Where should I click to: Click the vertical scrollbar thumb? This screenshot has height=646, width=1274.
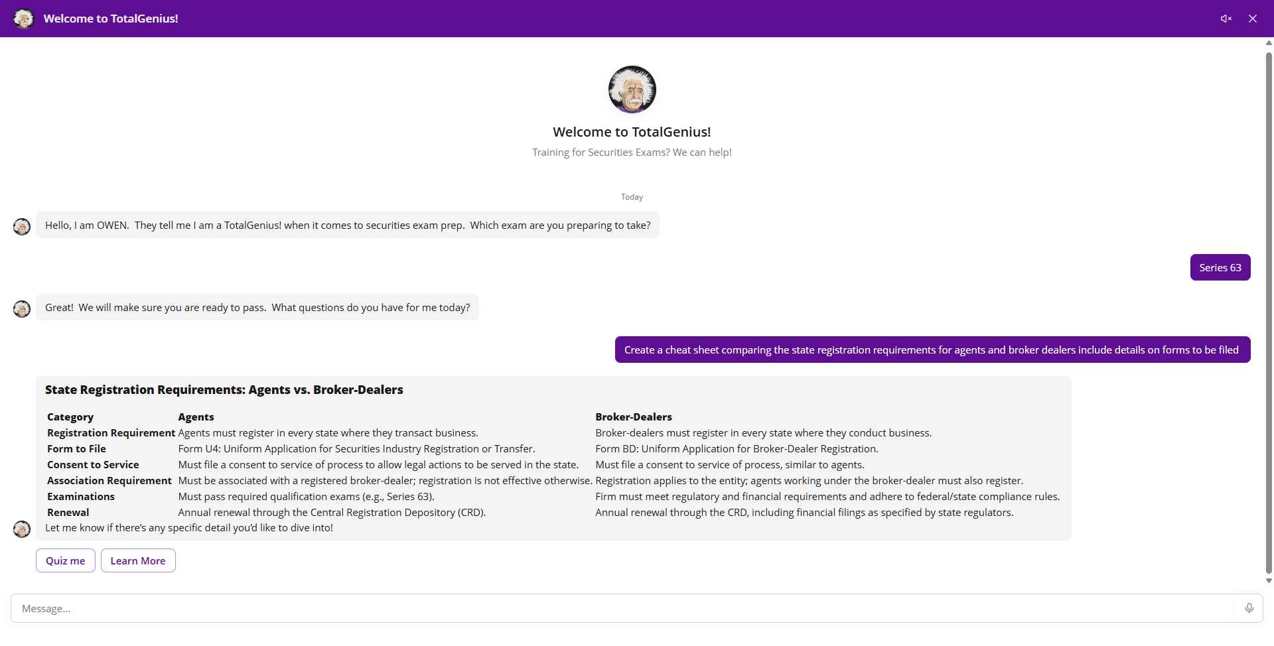click(1269, 312)
